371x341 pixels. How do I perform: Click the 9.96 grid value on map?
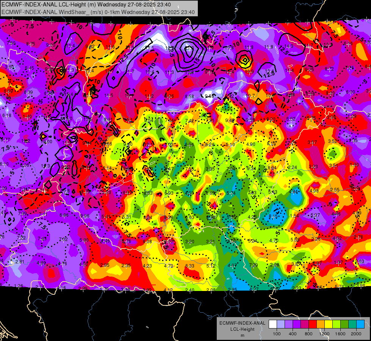coord(85,216)
